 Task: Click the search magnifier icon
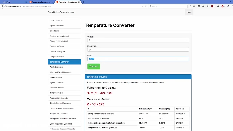pos(150,6)
